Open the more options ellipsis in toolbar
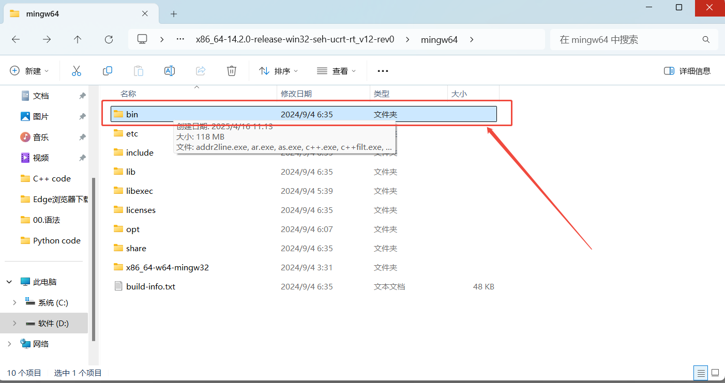Viewport: 725px width, 383px height. pyautogui.click(x=383, y=71)
